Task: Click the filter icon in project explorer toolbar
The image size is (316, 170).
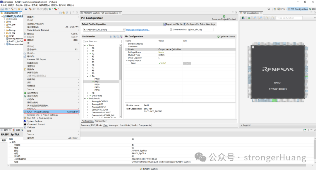Action: pyautogui.click(x=67, y=13)
